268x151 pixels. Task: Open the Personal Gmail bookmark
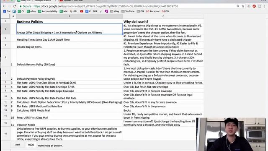point(153,11)
